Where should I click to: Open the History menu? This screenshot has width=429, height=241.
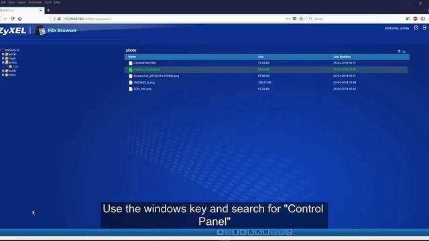point(21,3)
